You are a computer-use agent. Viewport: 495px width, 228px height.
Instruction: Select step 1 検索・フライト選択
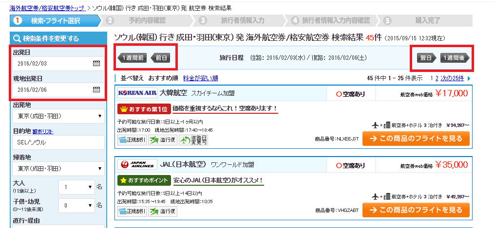pos(55,21)
